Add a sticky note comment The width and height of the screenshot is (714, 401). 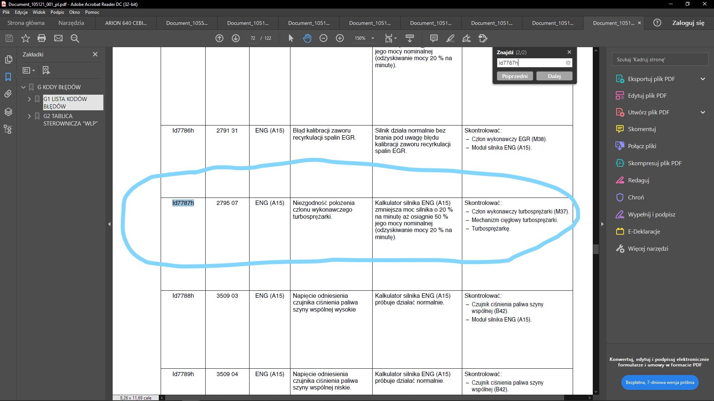(434, 38)
